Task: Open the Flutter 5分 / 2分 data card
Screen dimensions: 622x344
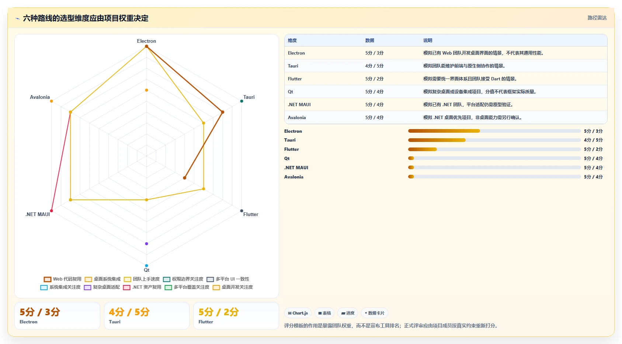Action: coord(236,316)
